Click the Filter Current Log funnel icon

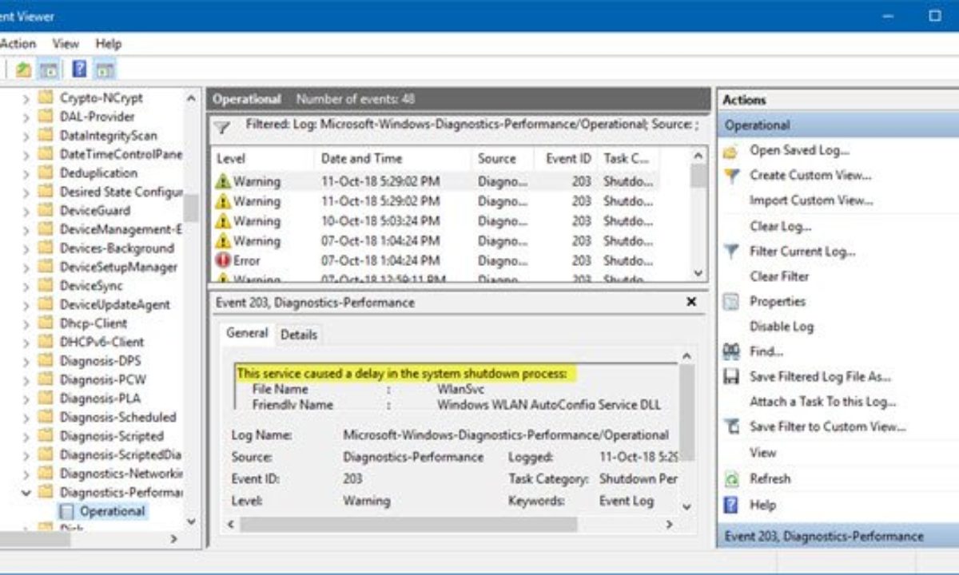[730, 252]
